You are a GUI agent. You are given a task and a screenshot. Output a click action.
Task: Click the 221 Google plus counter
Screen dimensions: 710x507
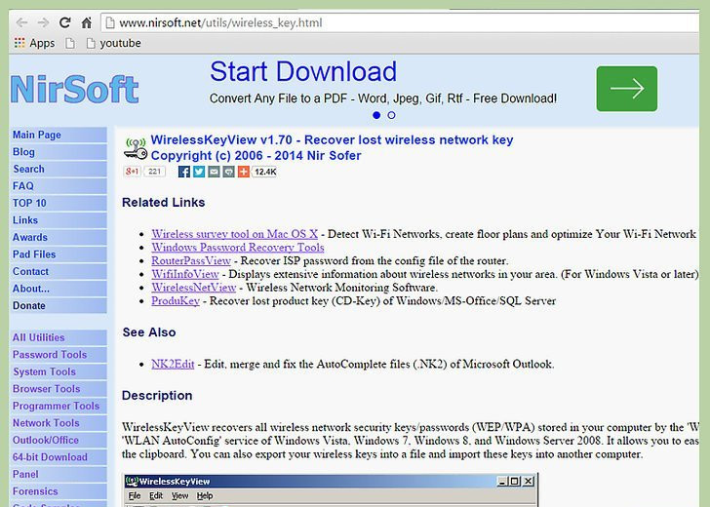pos(154,172)
